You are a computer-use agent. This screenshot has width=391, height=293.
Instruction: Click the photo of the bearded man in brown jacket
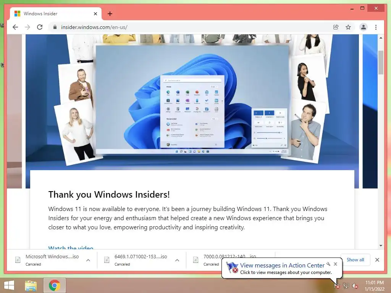click(x=77, y=84)
